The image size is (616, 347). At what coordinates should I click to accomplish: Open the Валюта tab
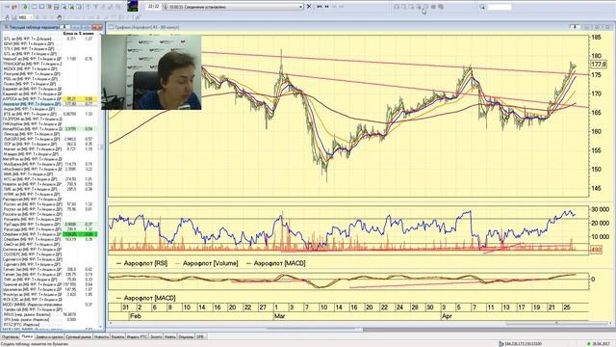coord(117,336)
